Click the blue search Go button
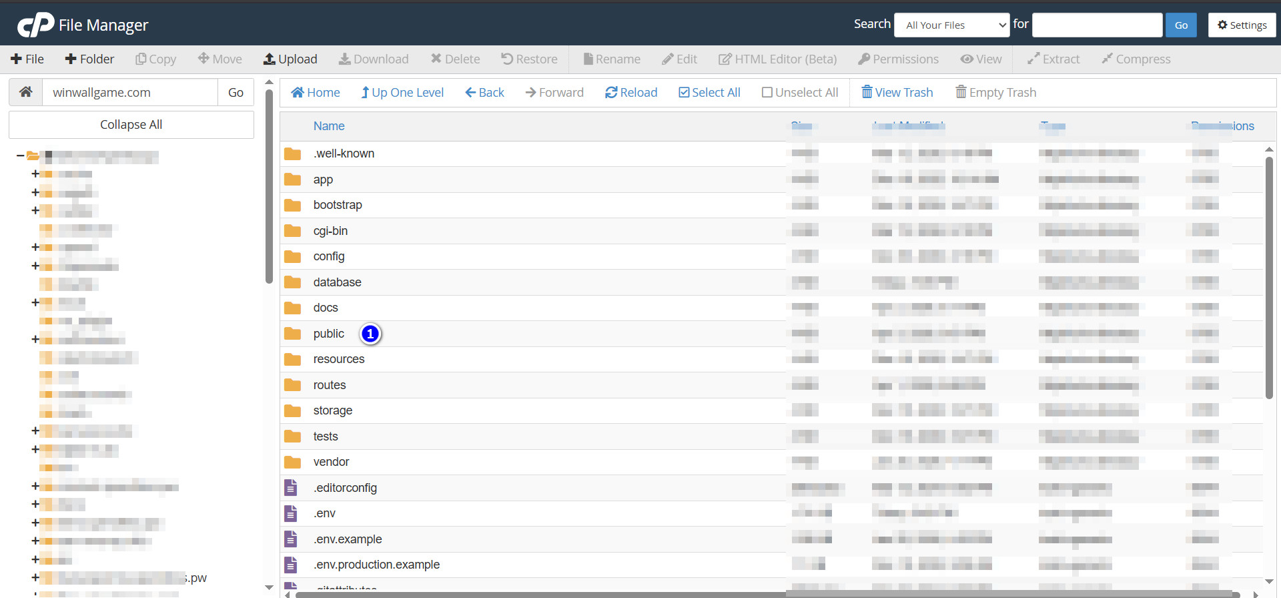 click(1182, 25)
